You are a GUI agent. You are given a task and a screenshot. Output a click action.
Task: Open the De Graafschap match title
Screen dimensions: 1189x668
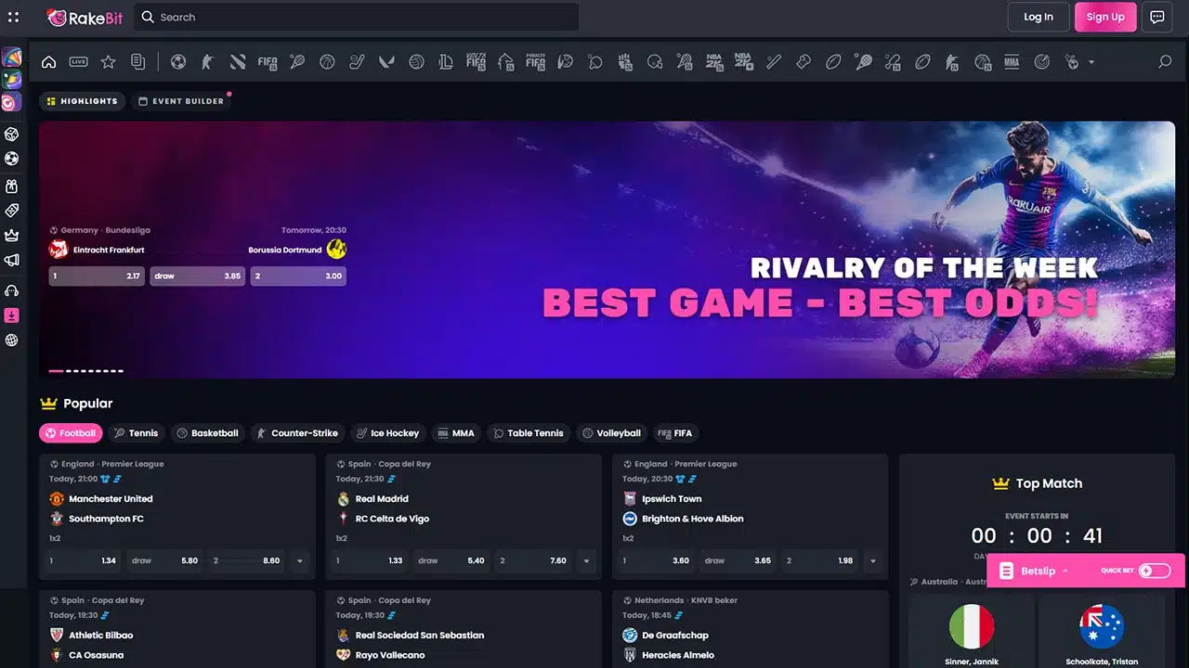pyautogui.click(x=675, y=636)
